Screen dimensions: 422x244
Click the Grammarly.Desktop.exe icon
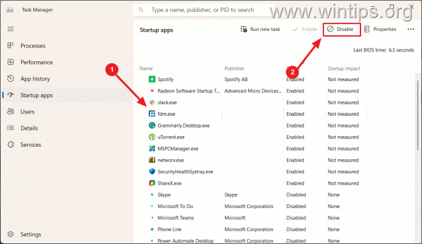152,125
